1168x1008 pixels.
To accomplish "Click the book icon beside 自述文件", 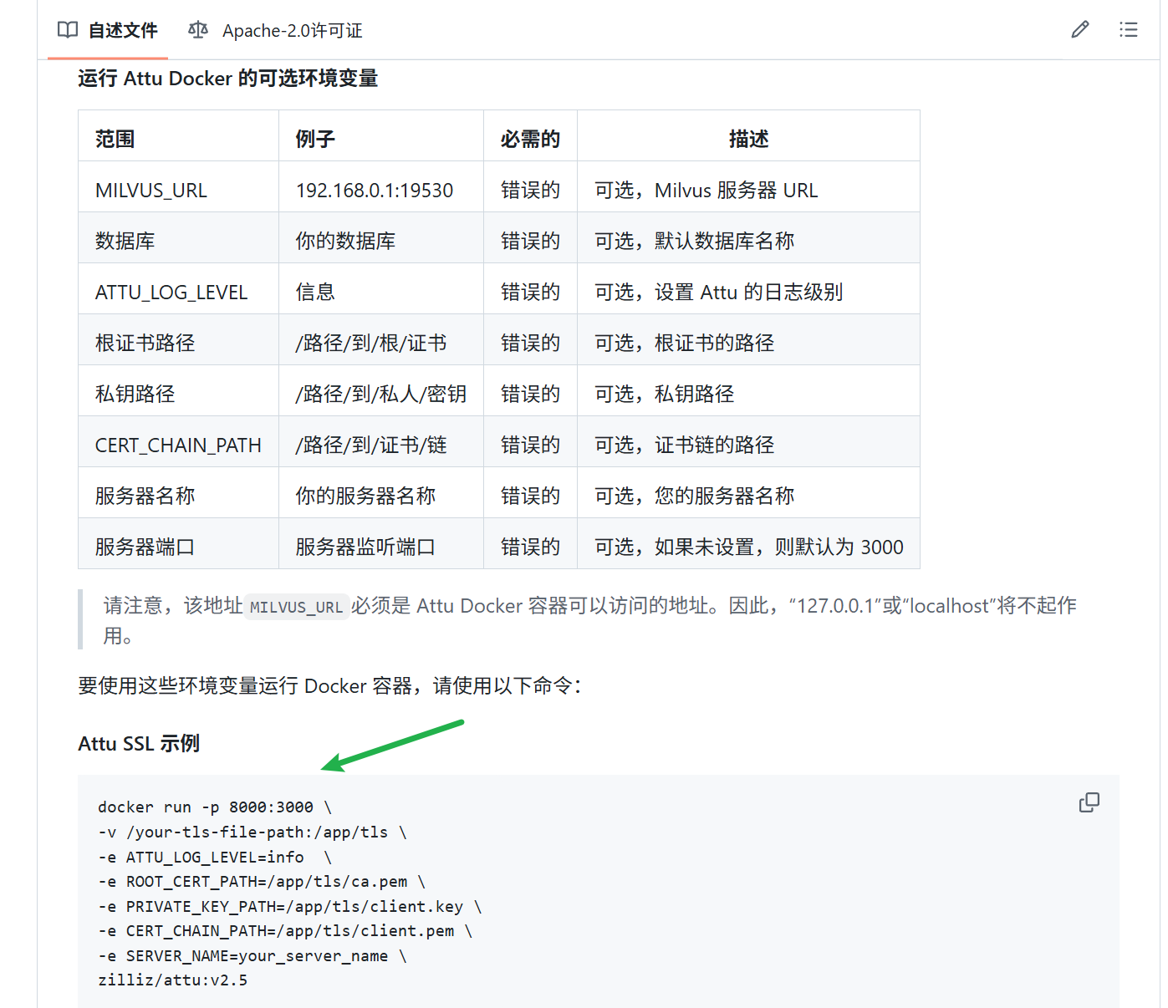I will point(66,30).
